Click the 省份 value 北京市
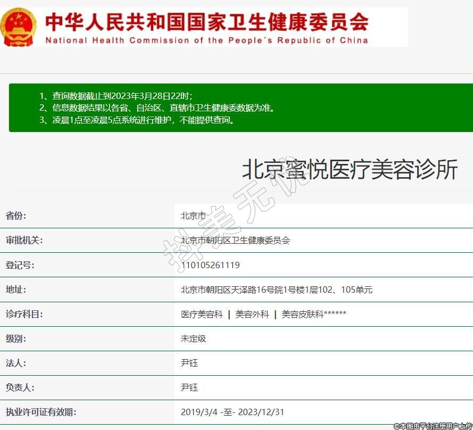This screenshot has height=430, width=473. pos(193,216)
